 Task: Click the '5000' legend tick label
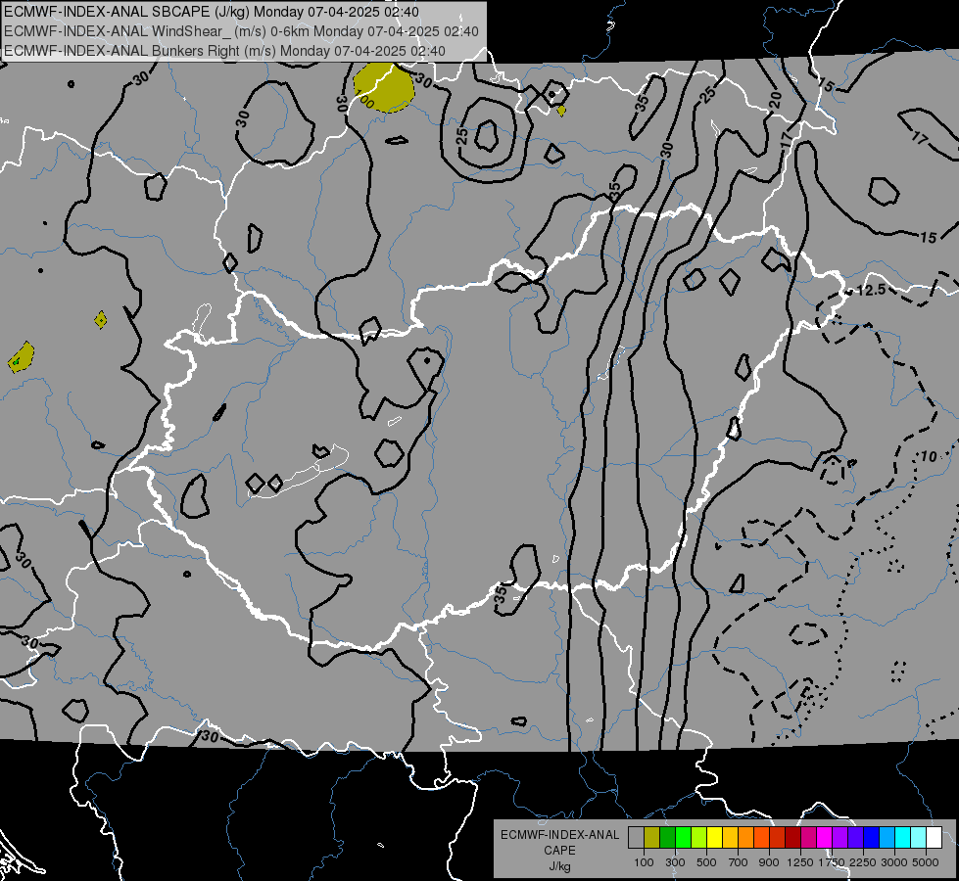tap(926, 862)
